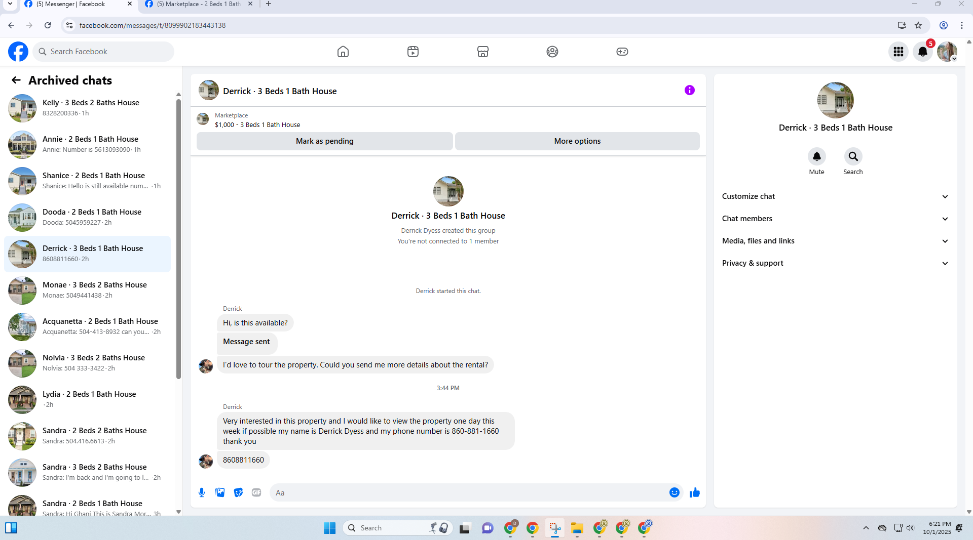Click the More options button
The height and width of the screenshot is (540, 973).
[x=577, y=141]
